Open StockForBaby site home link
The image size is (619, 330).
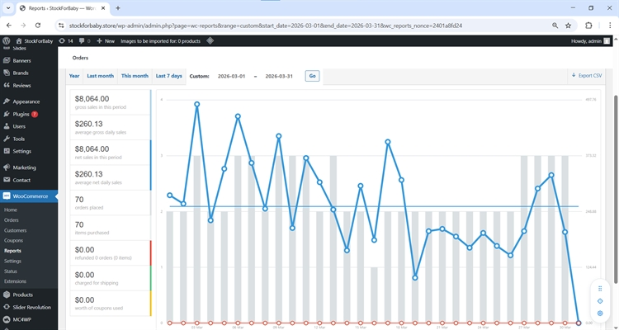click(35, 41)
